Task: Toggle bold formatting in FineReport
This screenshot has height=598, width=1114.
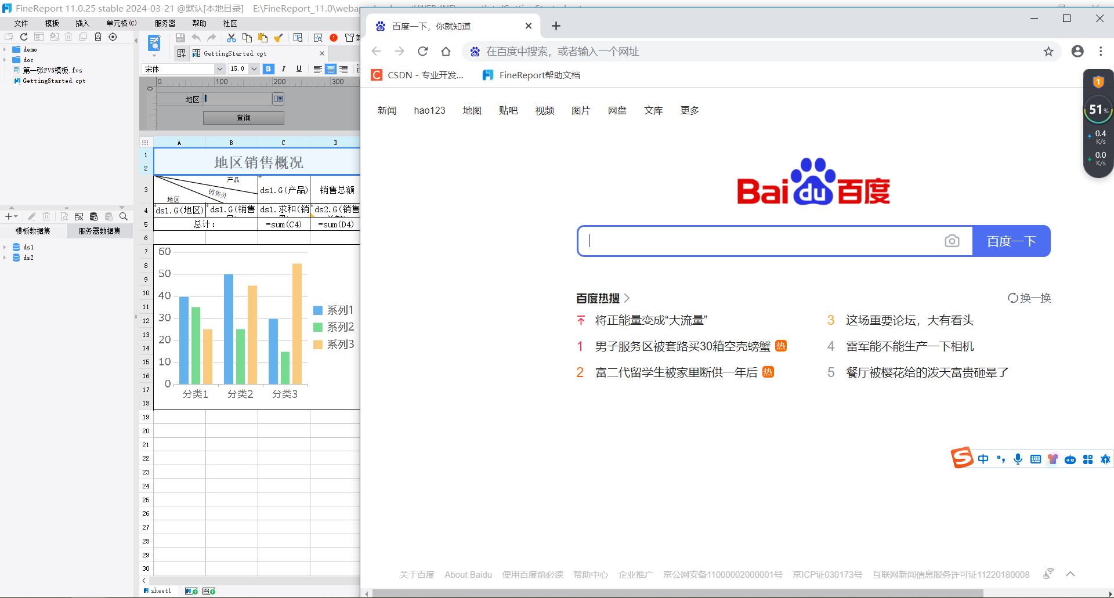Action: coord(268,68)
